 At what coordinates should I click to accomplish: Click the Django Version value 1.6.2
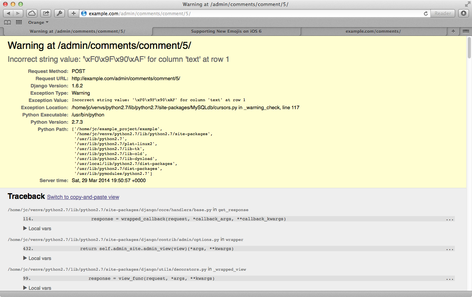pos(77,86)
